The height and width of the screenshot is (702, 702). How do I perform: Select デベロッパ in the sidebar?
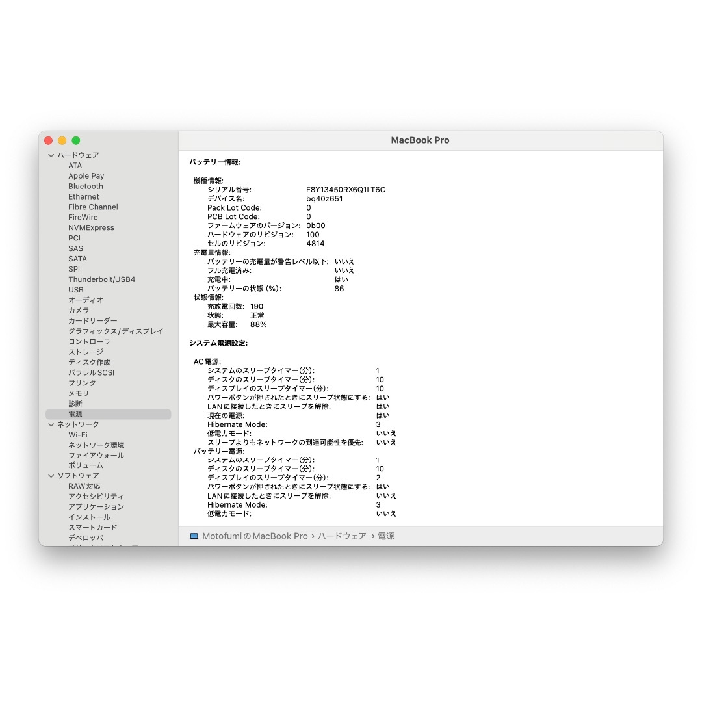[x=86, y=538]
